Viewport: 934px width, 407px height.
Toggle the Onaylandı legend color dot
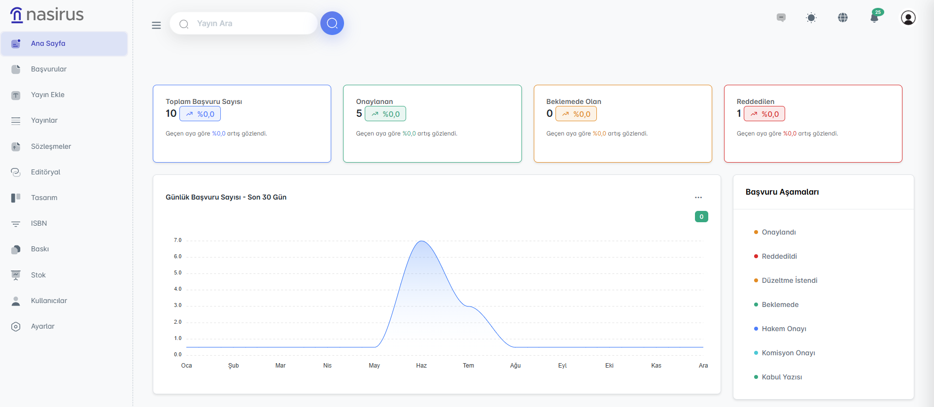tap(756, 232)
